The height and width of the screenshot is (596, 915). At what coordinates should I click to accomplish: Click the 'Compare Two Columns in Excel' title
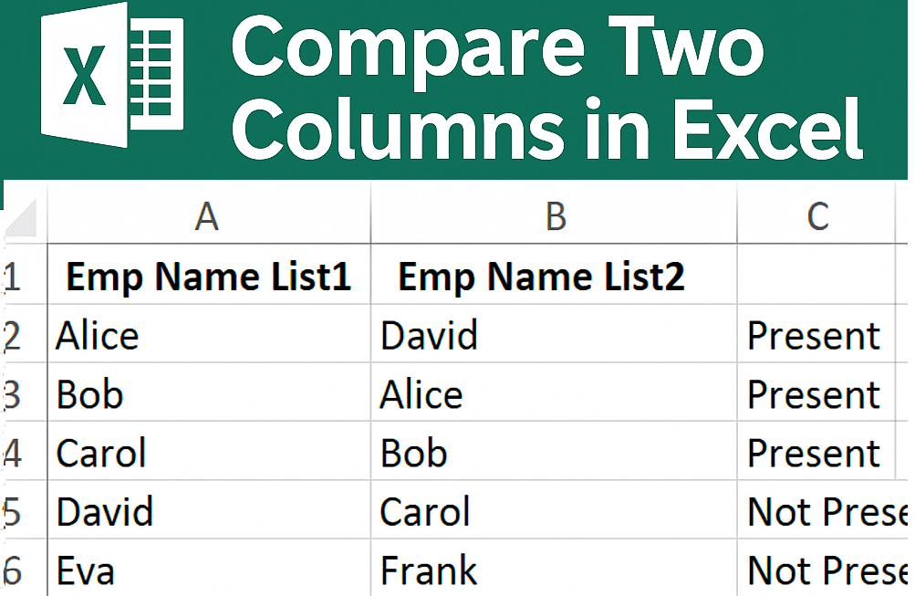click(x=546, y=89)
